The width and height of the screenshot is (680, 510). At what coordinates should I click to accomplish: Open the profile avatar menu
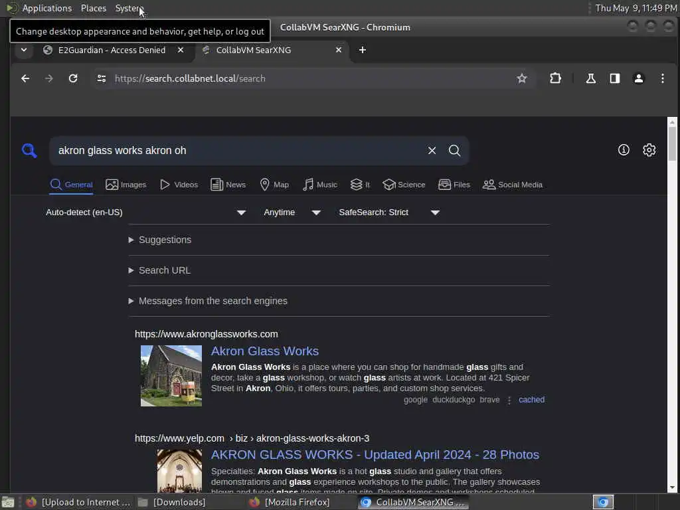pyautogui.click(x=638, y=78)
